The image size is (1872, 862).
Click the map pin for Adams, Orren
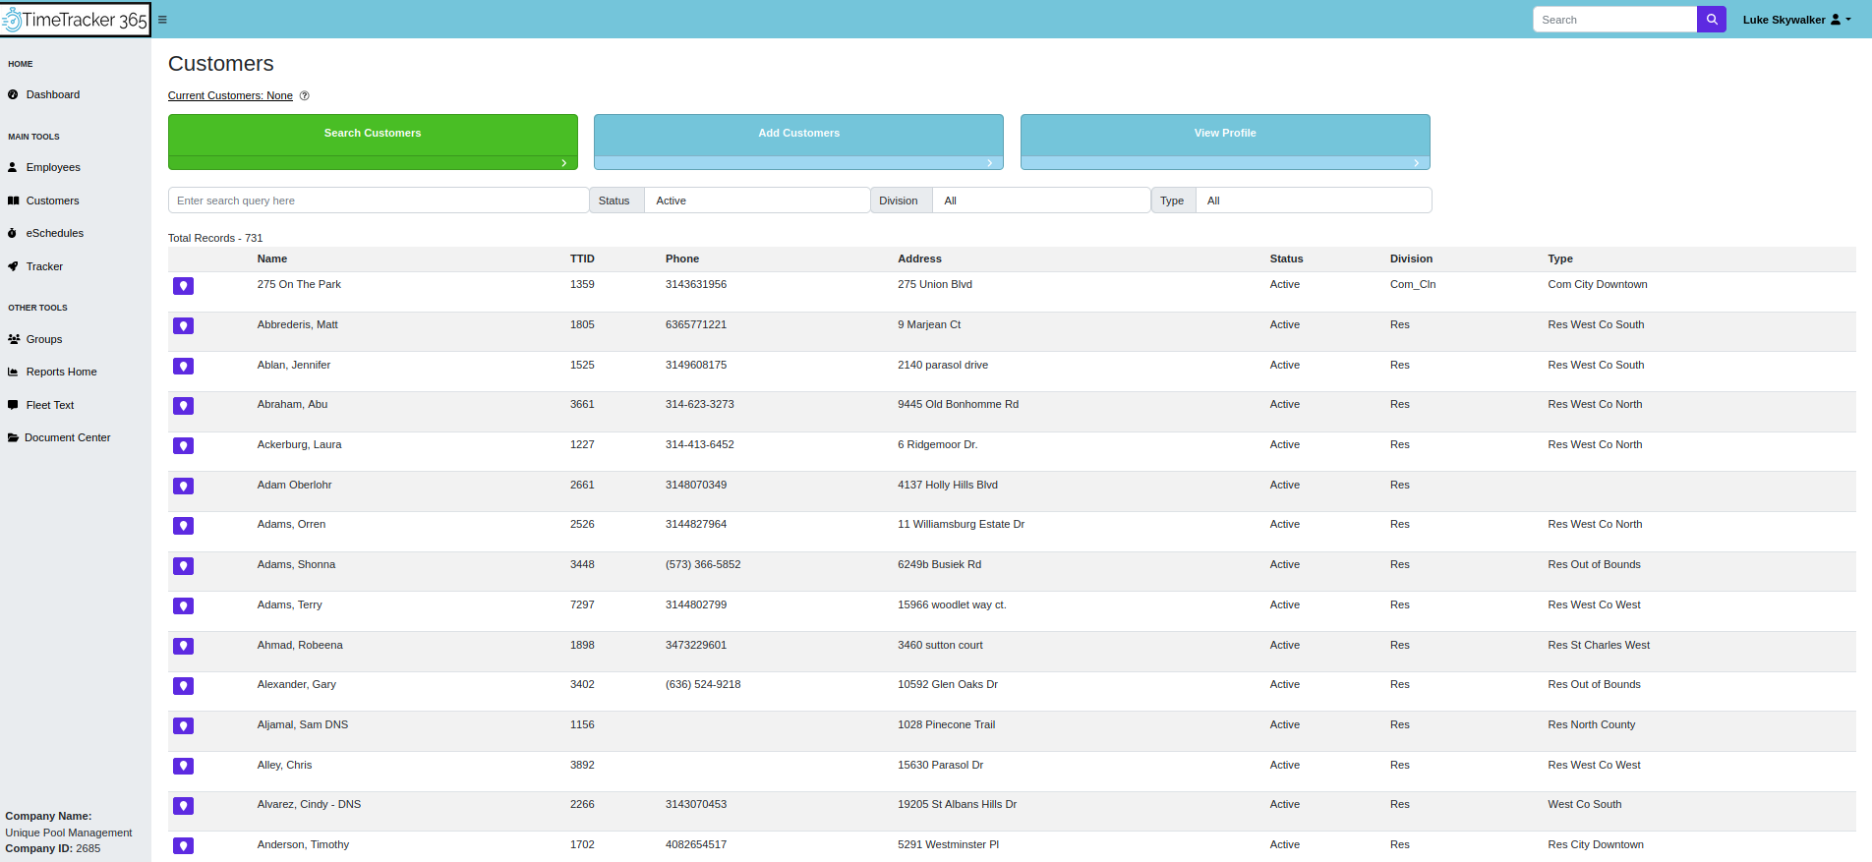coord(183,526)
